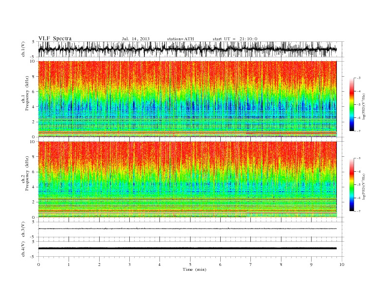Image resolution: width=385 pixels, height=297 pixels.
Task: Click the ch.1 waveform trace plot
Action: coord(188,49)
